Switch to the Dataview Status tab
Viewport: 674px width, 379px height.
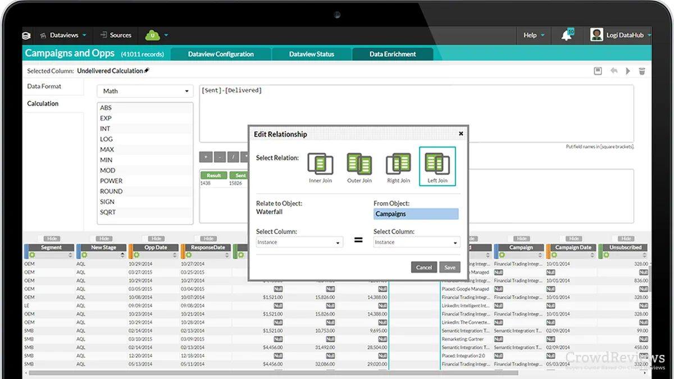311,54
